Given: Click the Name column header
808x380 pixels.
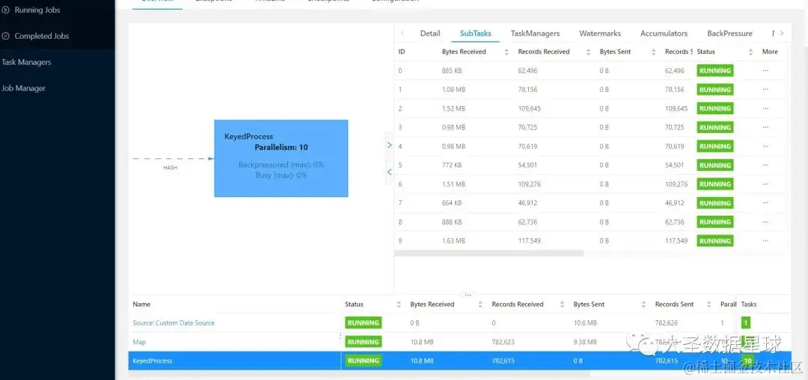Looking at the screenshot, I should (141, 305).
